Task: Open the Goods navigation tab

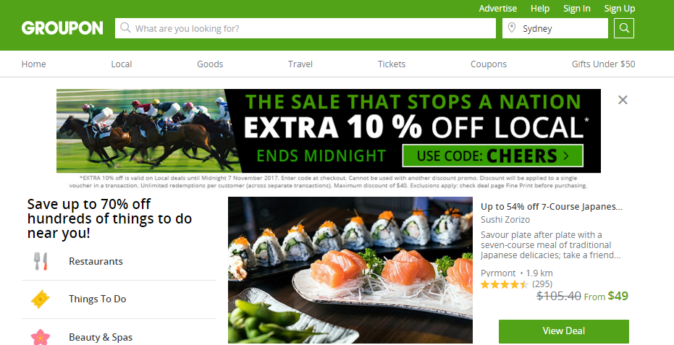Action: (210, 64)
